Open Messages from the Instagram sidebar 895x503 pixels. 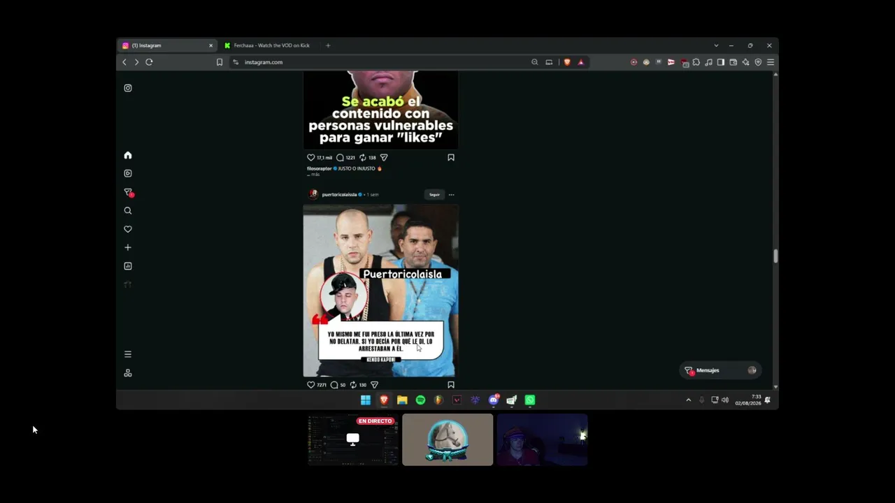coord(128,192)
